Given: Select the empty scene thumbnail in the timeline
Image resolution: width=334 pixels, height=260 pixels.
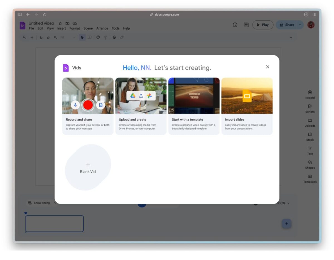Looking at the screenshot, I should (54, 224).
